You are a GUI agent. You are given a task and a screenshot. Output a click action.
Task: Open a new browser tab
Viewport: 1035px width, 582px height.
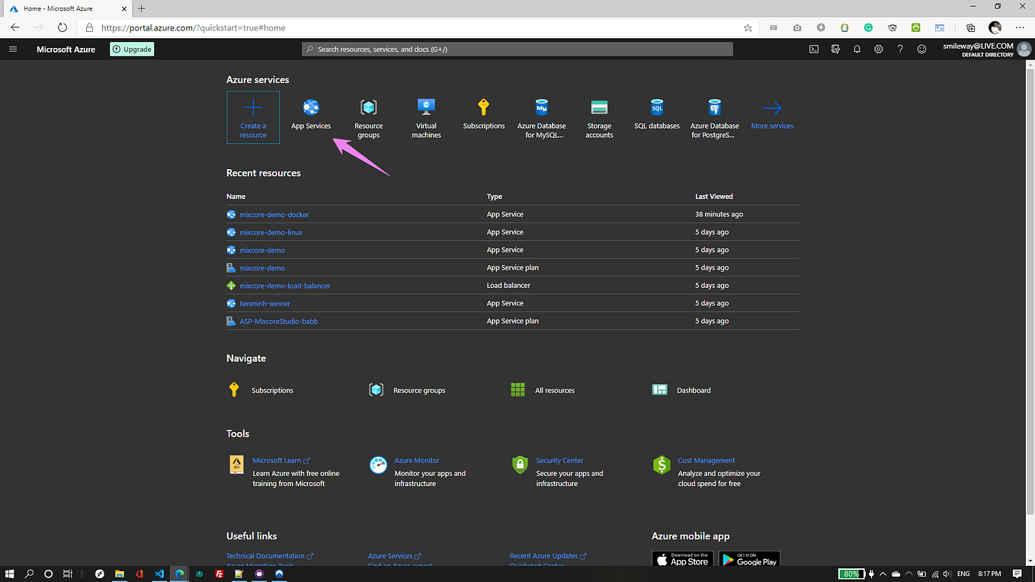coord(141,10)
